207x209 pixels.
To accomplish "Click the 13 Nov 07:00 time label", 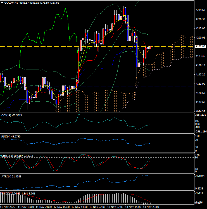I will [x=115, y=207].
